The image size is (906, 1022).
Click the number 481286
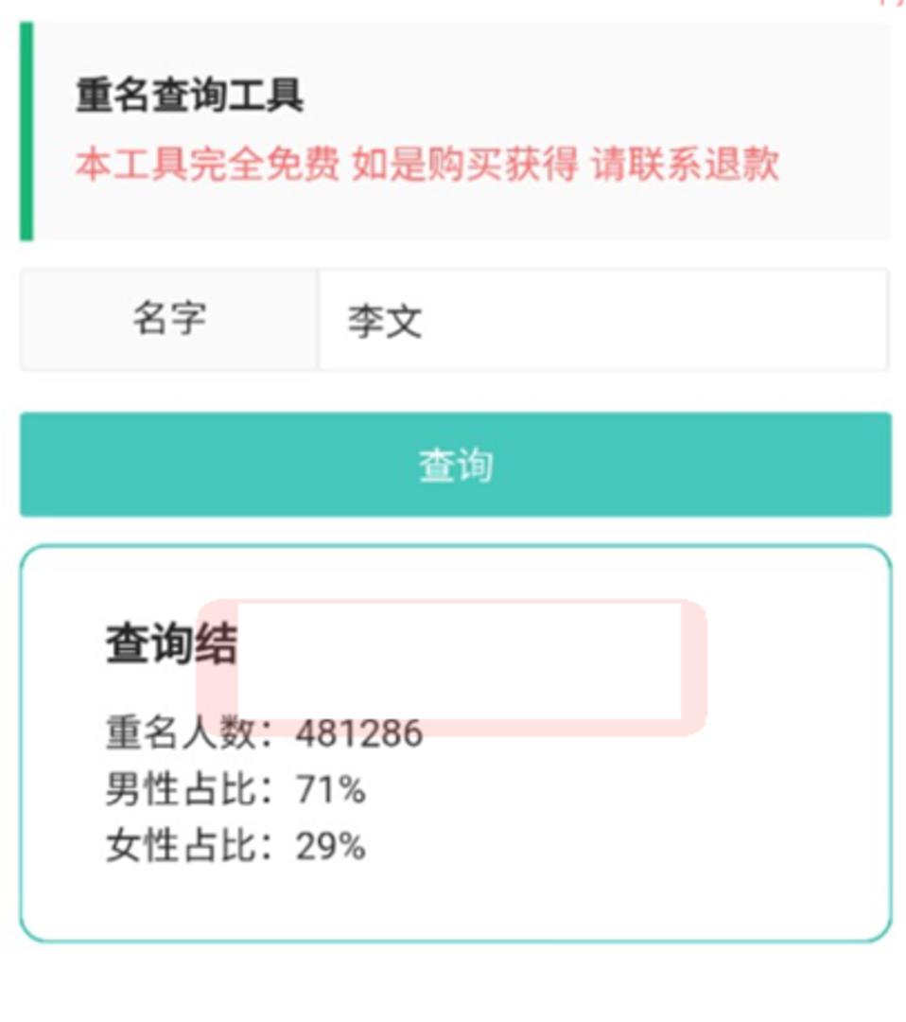[x=359, y=732]
